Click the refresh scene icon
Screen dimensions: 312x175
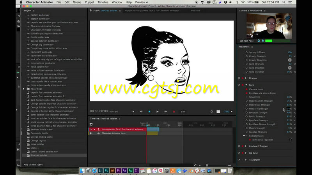[x=212, y=112]
